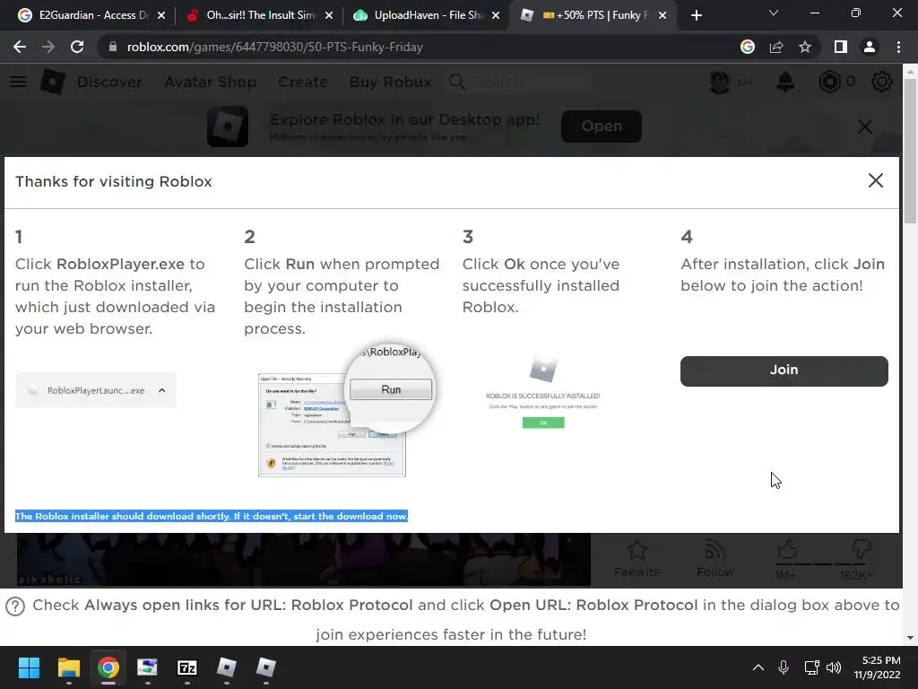Open a new browser tab
Image resolution: width=918 pixels, height=689 pixels.
(696, 15)
